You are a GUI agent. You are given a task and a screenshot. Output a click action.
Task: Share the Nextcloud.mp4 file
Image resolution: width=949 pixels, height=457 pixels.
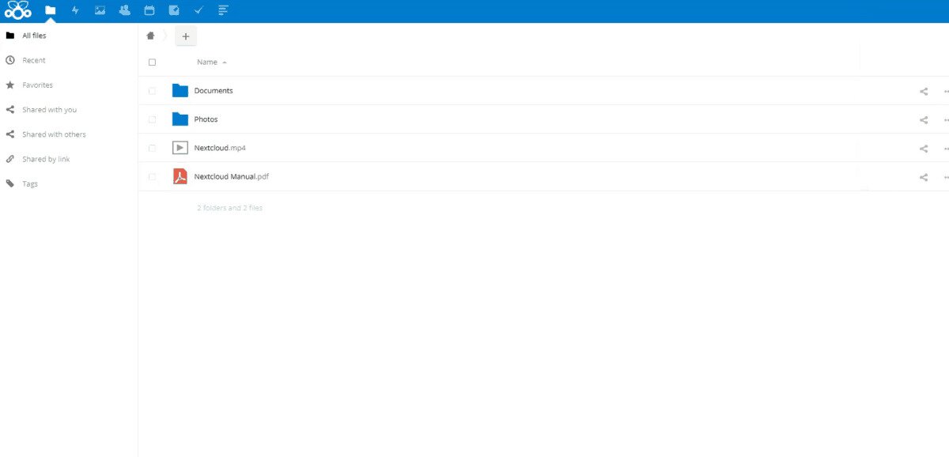point(924,148)
